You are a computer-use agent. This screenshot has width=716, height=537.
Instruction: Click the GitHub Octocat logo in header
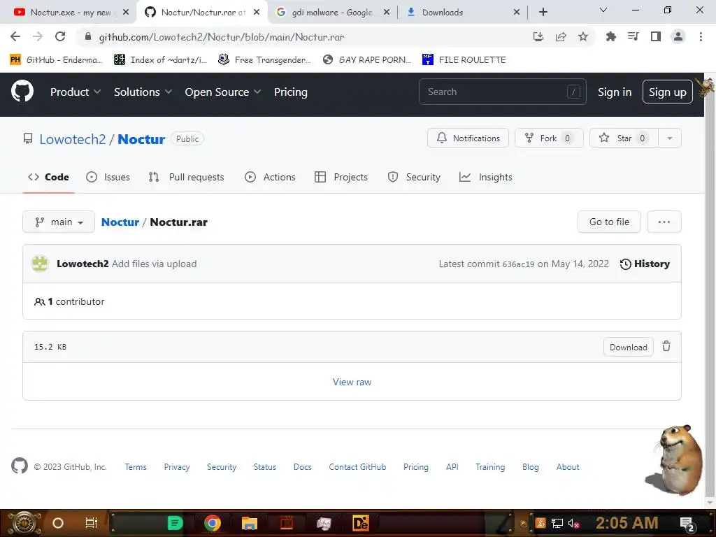coord(22,92)
